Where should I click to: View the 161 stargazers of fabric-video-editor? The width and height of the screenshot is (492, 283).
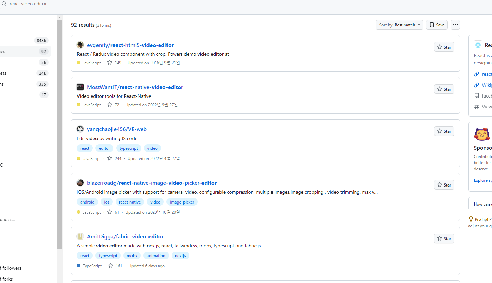[115, 266]
